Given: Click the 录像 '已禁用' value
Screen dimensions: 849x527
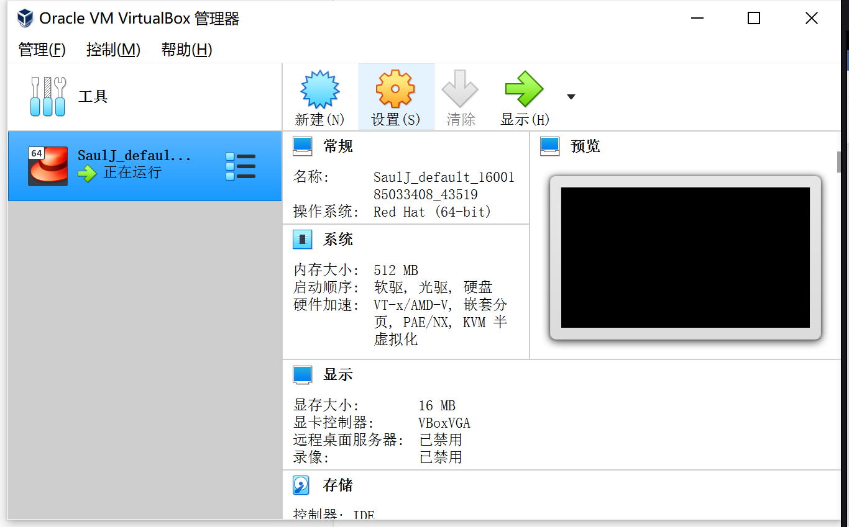Looking at the screenshot, I should [x=441, y=458].
